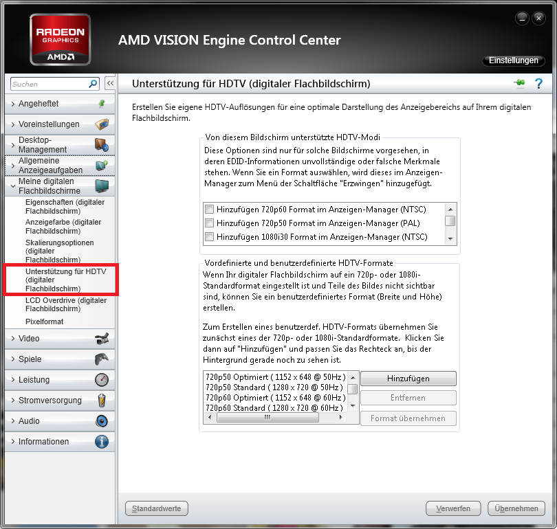
Task: Click the HDTV-Modi list vertical scrollbar thumb
Action: point(450,221)
